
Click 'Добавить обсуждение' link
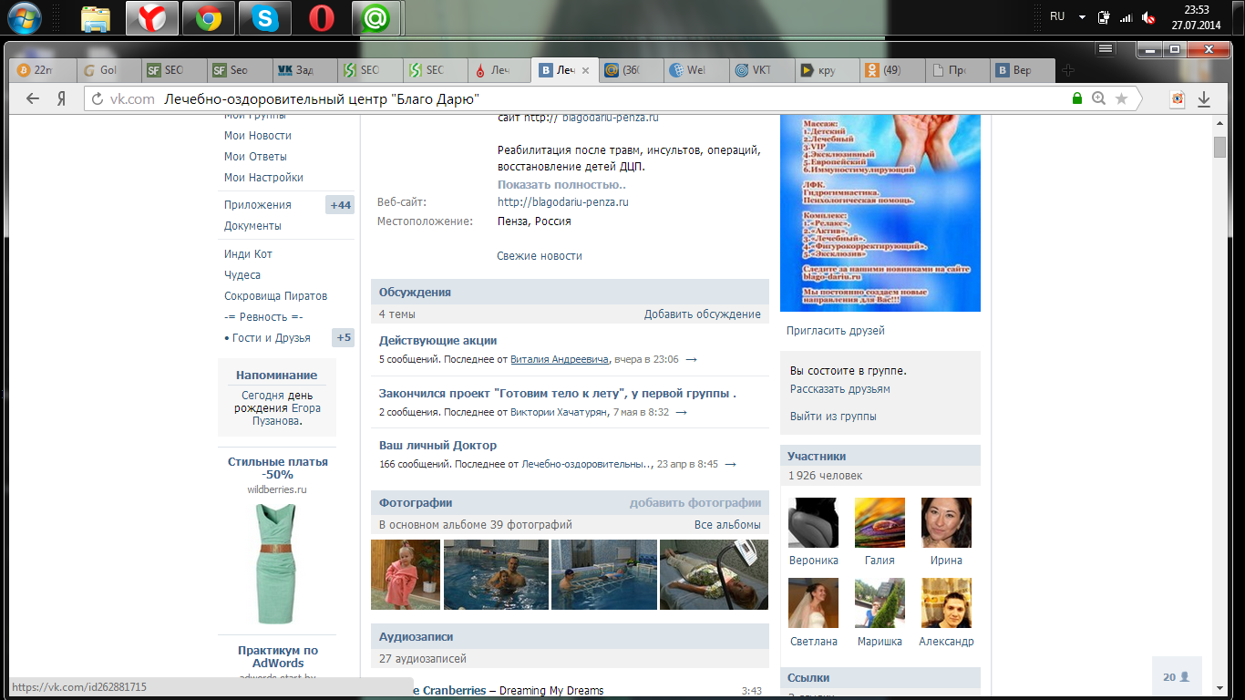tap(702, 314)
